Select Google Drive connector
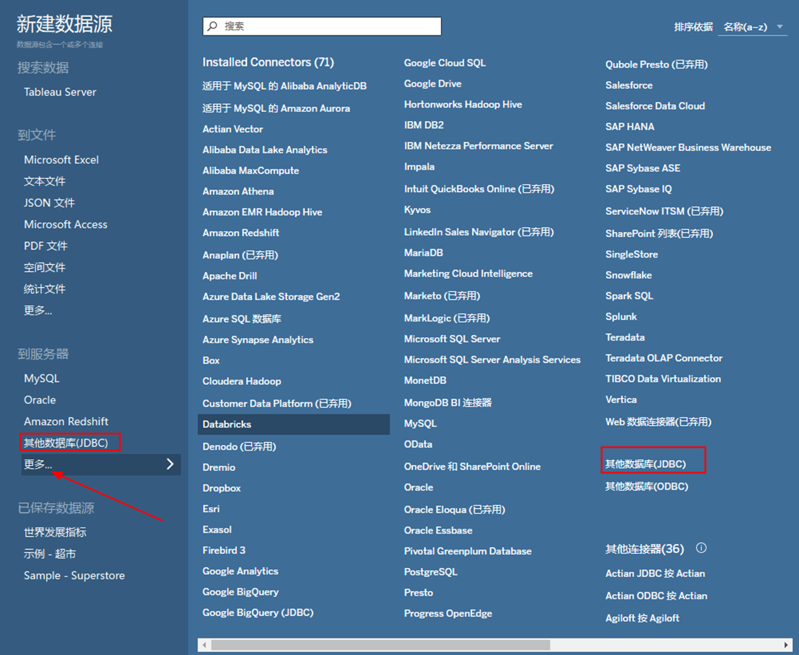This screenshot has height=655, width=799. point(432,84)
